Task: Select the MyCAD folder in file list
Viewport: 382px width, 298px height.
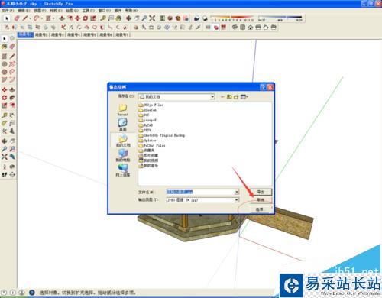Action: pos(146,125)
